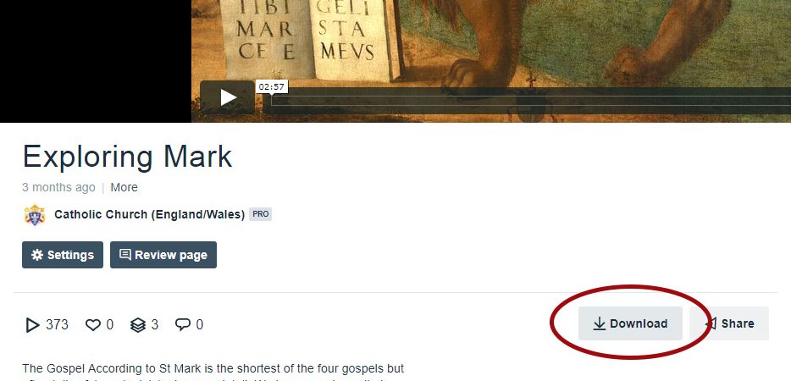Viewport: 791px width, 381px height.
Task: Like the video with heart icon
Action: click(93, 324)
